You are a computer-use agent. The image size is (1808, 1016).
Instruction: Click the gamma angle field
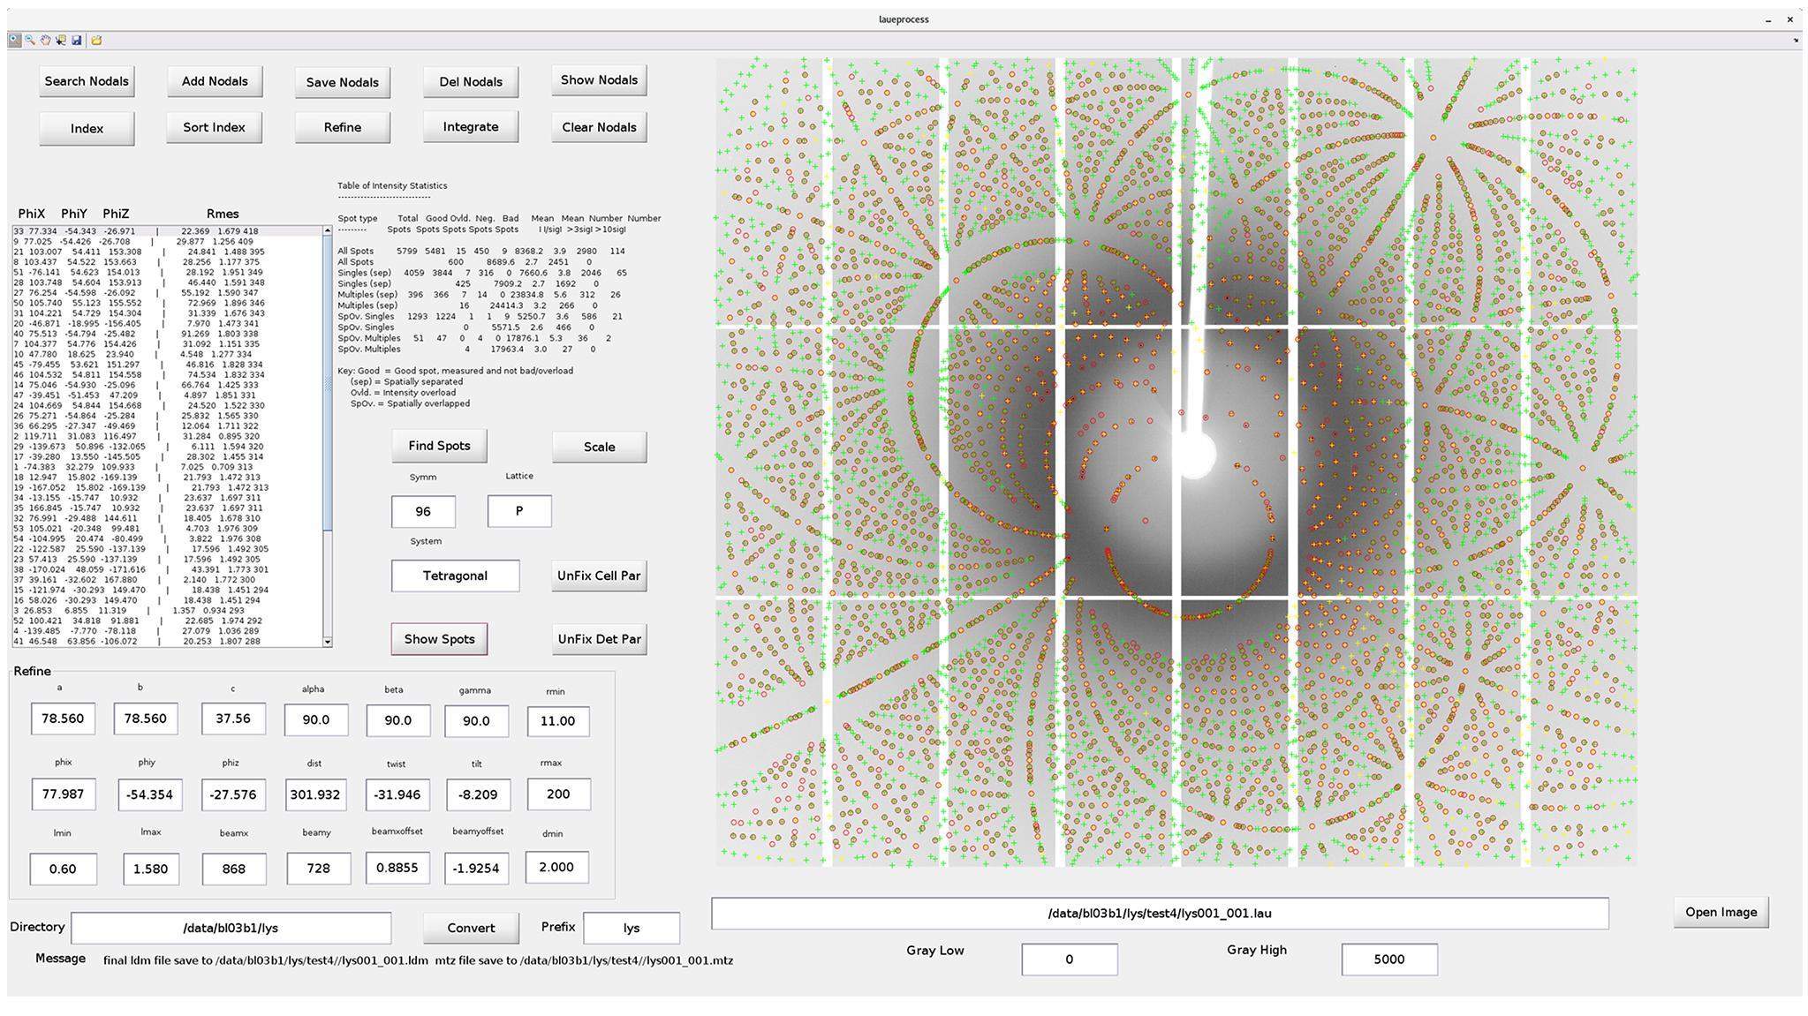point(476,721)
